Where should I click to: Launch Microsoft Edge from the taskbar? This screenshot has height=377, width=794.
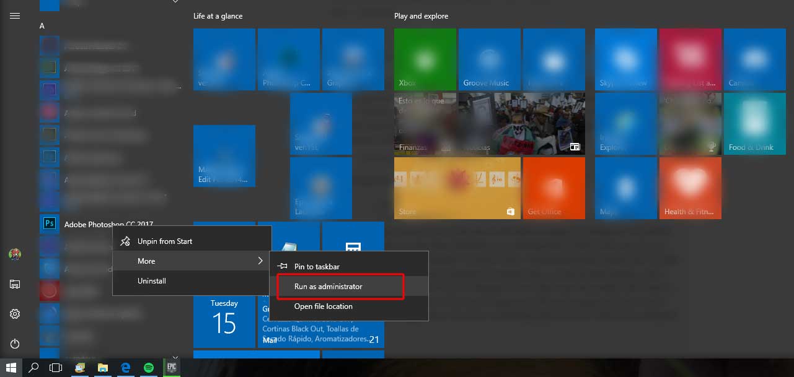pyautogui.click(x=125, y=368)
